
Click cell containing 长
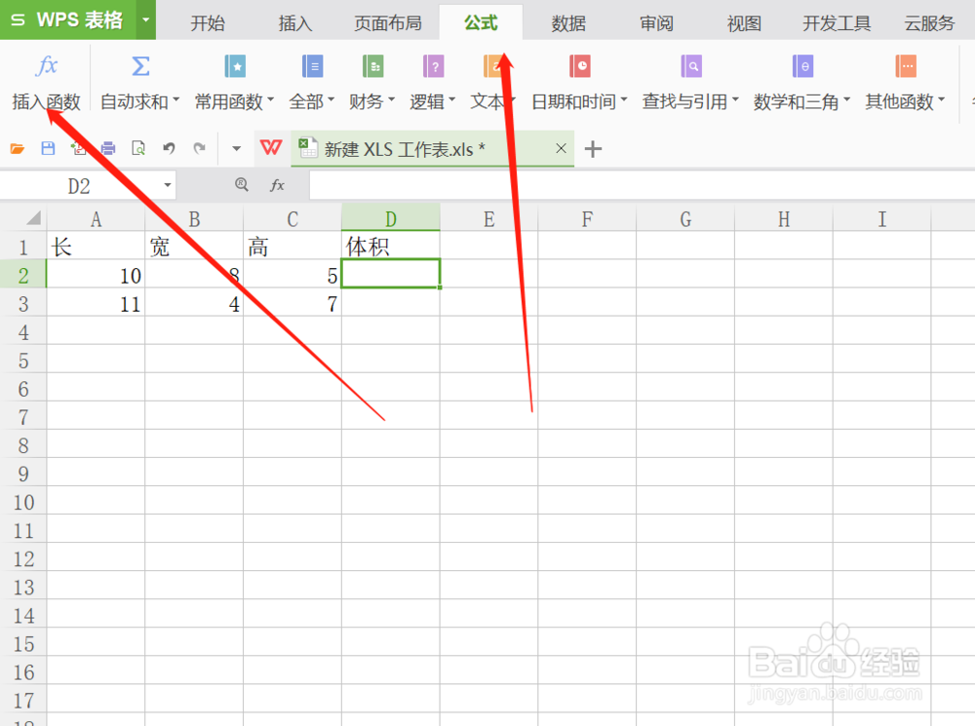coord(96,247)
